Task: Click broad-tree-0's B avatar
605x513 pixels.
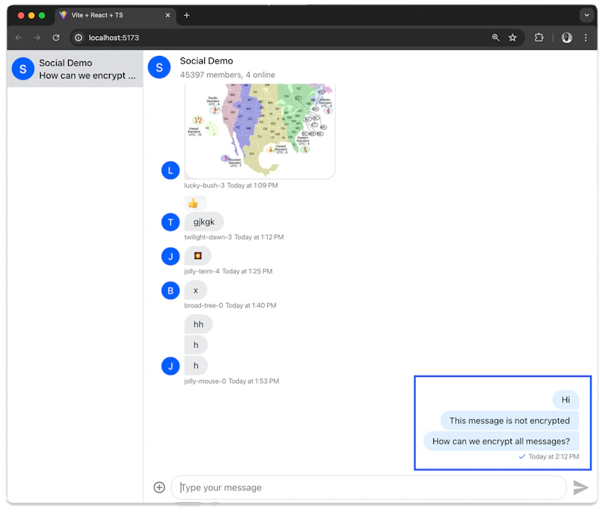Action: (171, 291)
